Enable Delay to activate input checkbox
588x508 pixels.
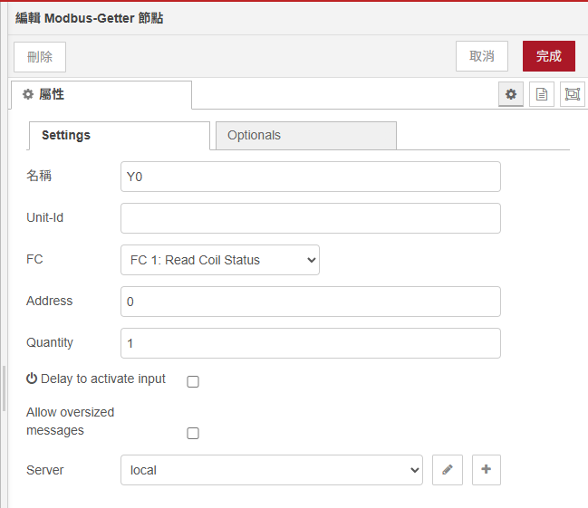pyautogui.click(x=193, y=381)
